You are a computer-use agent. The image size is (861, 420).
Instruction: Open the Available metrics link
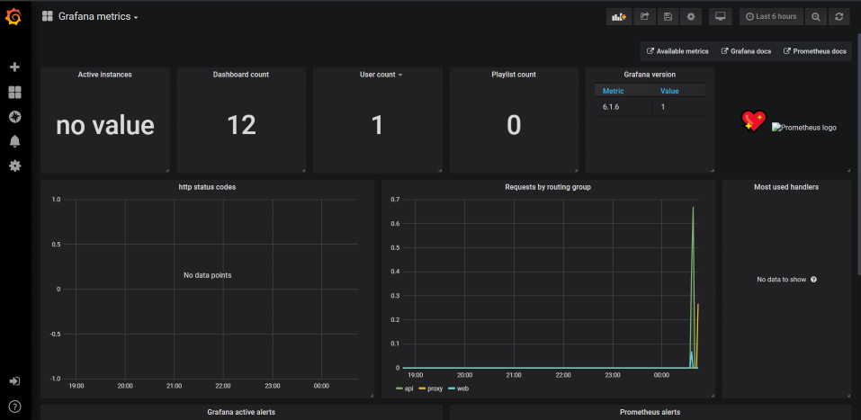(677, 51)
